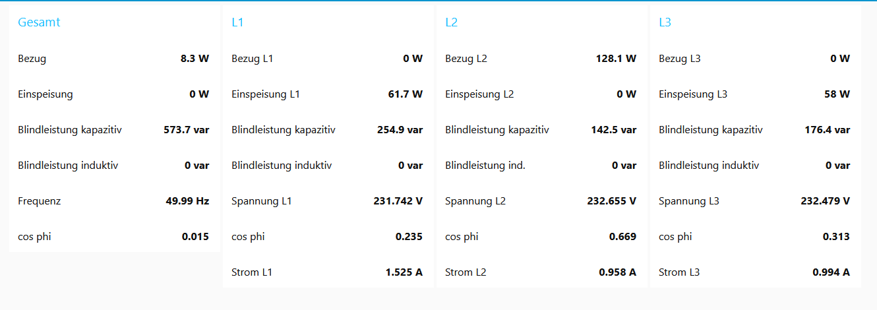Click the Strom L3 value 0.994 A
Image resolution: width=877 pixels, height=310 pixels.
831,272
